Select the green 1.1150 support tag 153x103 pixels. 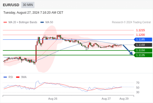(x=143, y=50)
